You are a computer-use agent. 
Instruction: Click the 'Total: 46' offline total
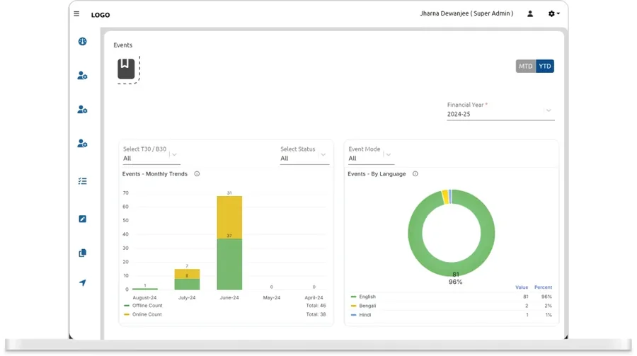coord(316,306)
